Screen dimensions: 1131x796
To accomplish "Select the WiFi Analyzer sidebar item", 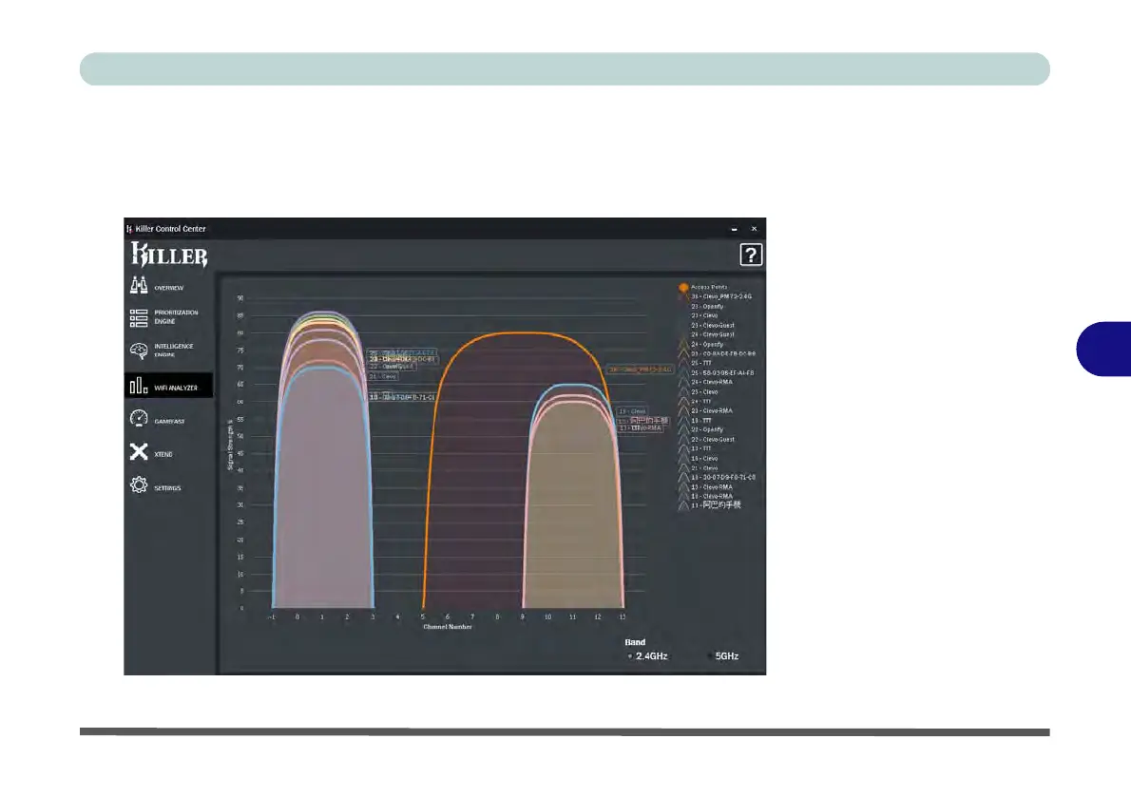I will (169, 386).
